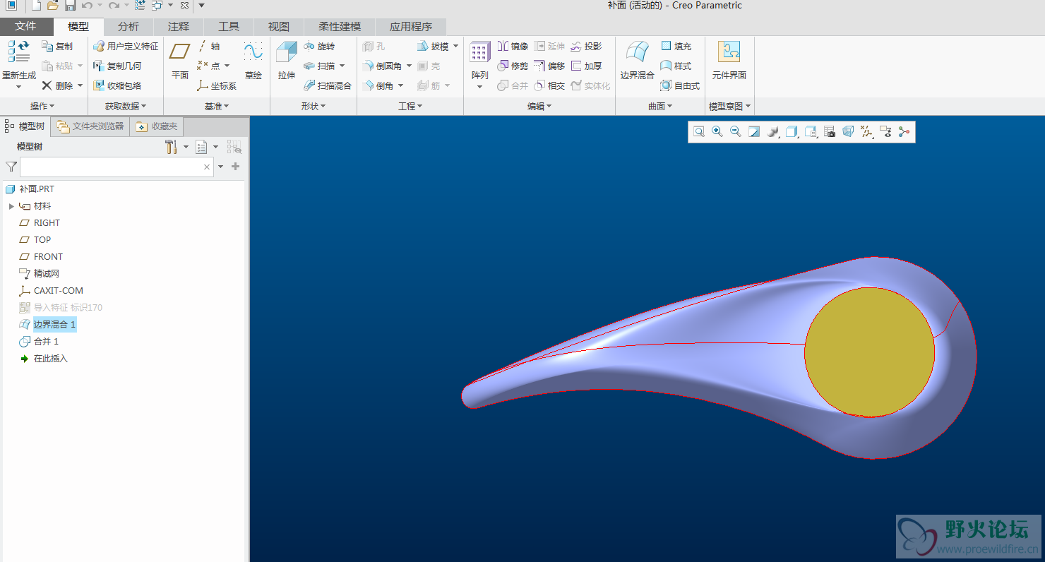Toggle perspective view icon in graphics toolbar
This screenshot has height=562, width=1045.
[848, 131]
